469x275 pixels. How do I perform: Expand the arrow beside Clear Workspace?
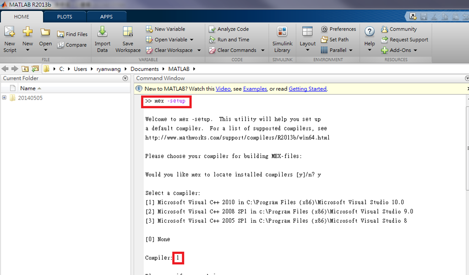[x=199, y=50]
